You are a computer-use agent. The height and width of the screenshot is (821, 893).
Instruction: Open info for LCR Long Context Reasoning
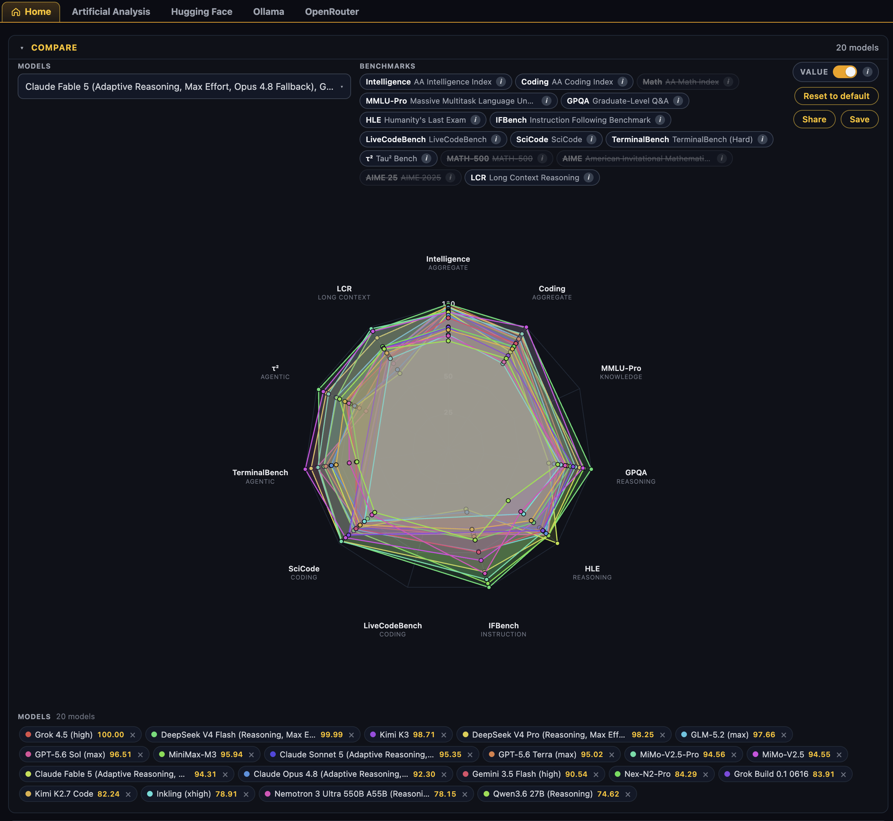pyautogui.click(x=589, y=178)
